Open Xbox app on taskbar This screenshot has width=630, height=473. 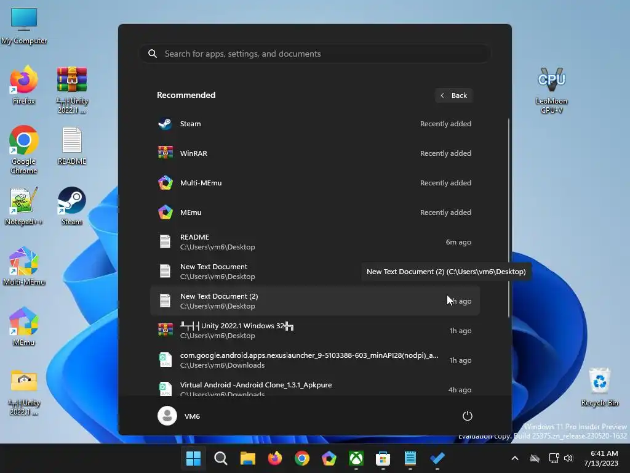point(356,458)
